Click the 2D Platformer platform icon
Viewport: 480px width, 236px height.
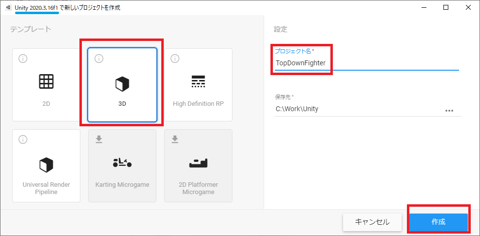[198, 163]
